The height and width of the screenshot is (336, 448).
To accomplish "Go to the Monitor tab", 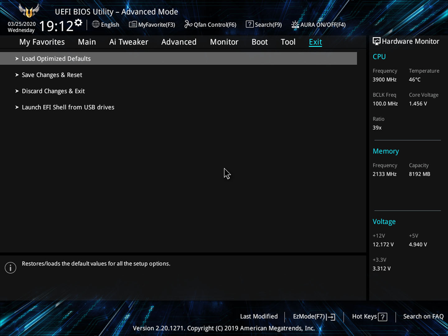I will coord(224,42).
